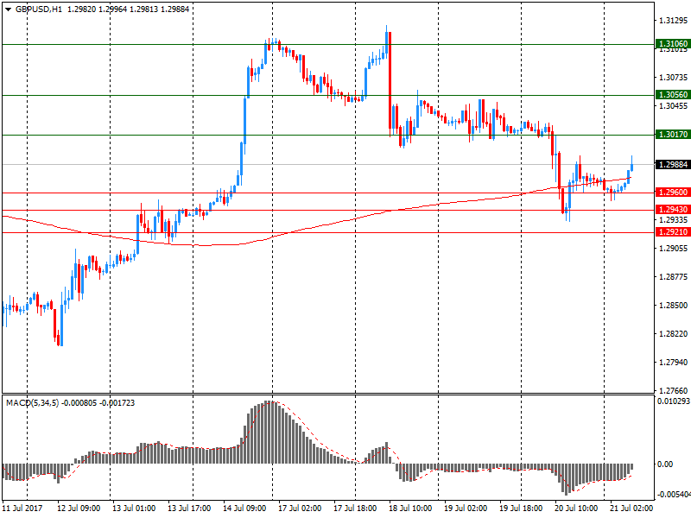This screenshot has height=518, width=691.
Task: Click the 17 Jul 02:00 time axis label
Action: (x=300, y=508)
